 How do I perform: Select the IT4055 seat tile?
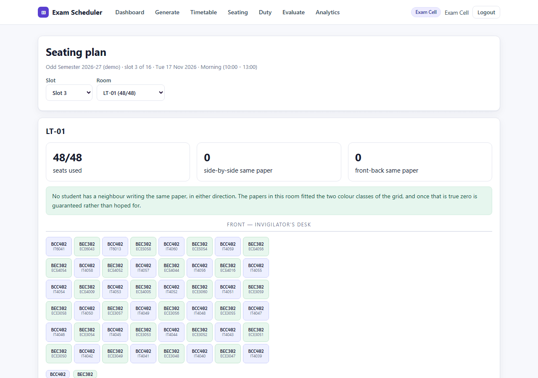(256, 268)
